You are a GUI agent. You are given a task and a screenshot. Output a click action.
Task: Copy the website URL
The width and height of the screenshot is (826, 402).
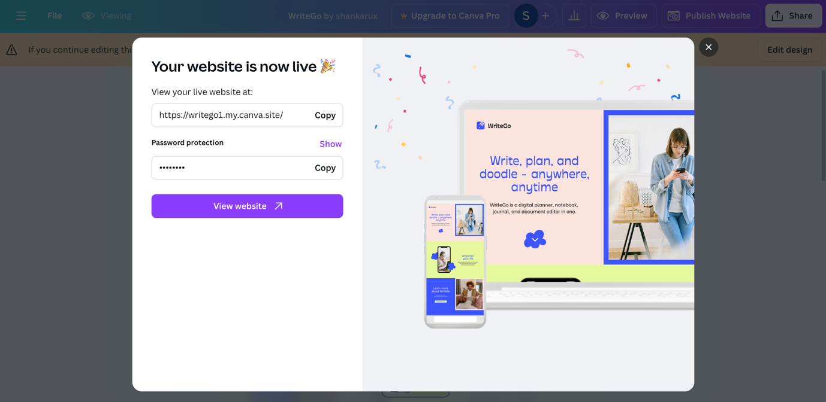(x=325, y=115)
